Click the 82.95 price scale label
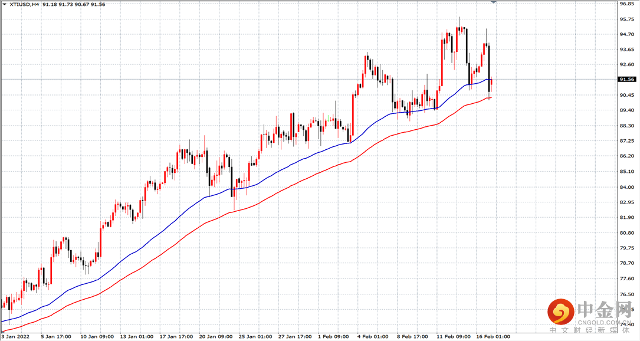The image size is (640, 341). pos(626,202)
